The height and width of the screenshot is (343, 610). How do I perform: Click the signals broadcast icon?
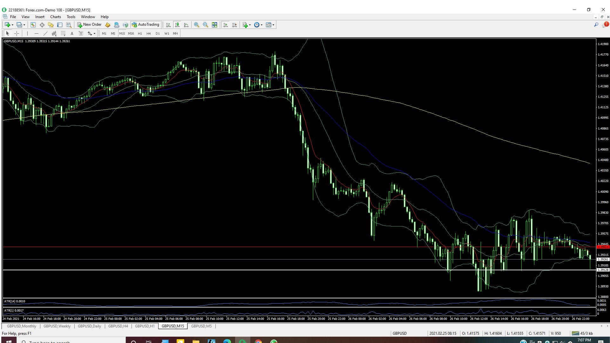click(125, 25)
